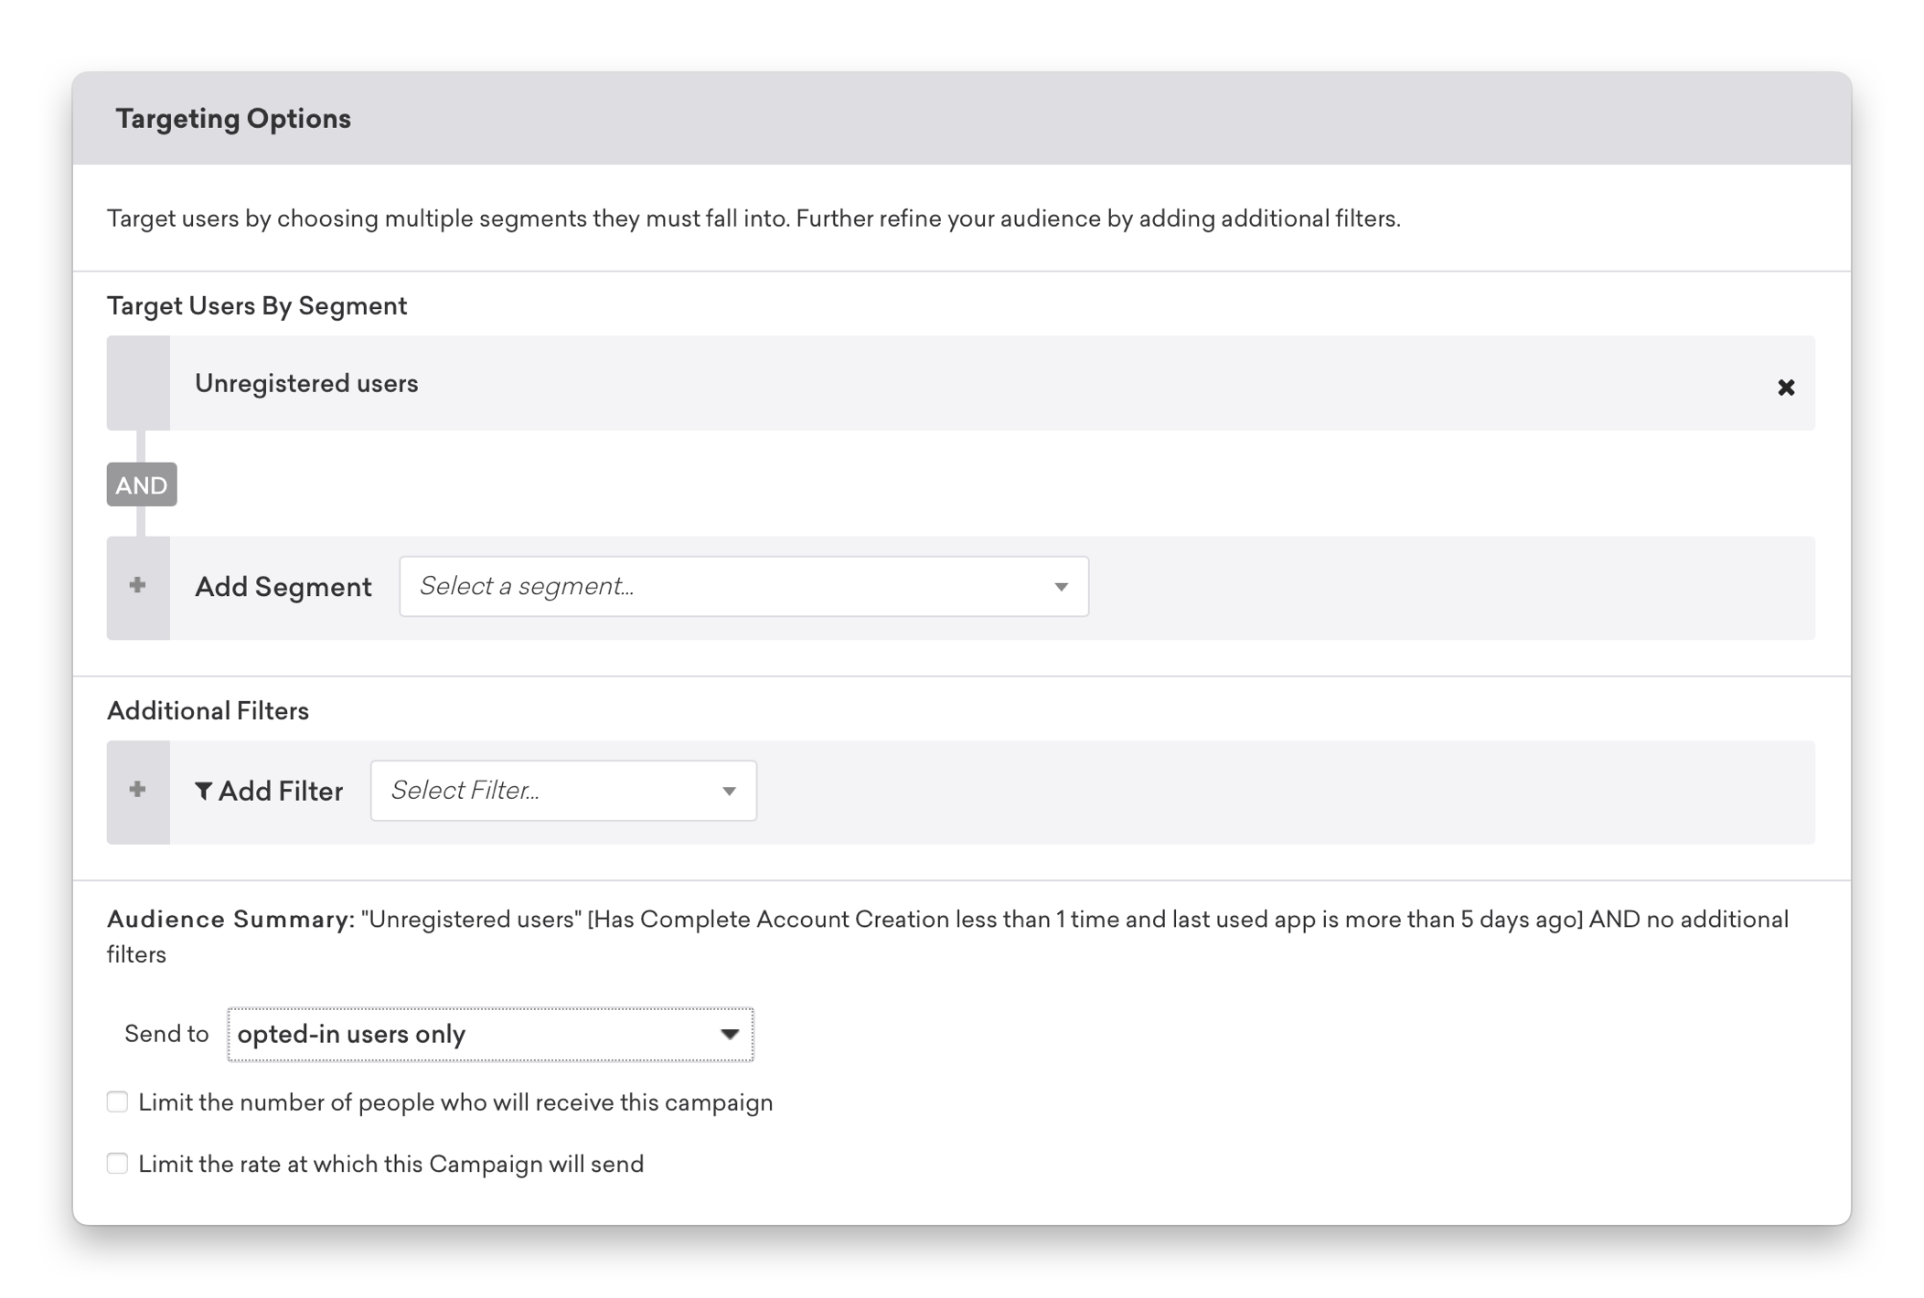Click the Add Segment label
Screen dimensions: 1924x1298
pyautogui.click(x=283, y=587)
